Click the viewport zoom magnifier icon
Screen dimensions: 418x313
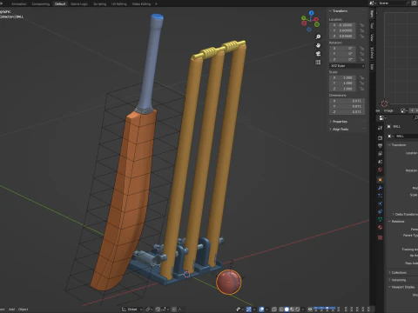click(318, 37)
